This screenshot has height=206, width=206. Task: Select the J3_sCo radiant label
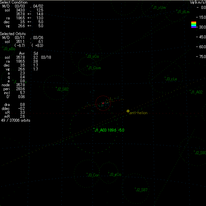pos(93,56)
